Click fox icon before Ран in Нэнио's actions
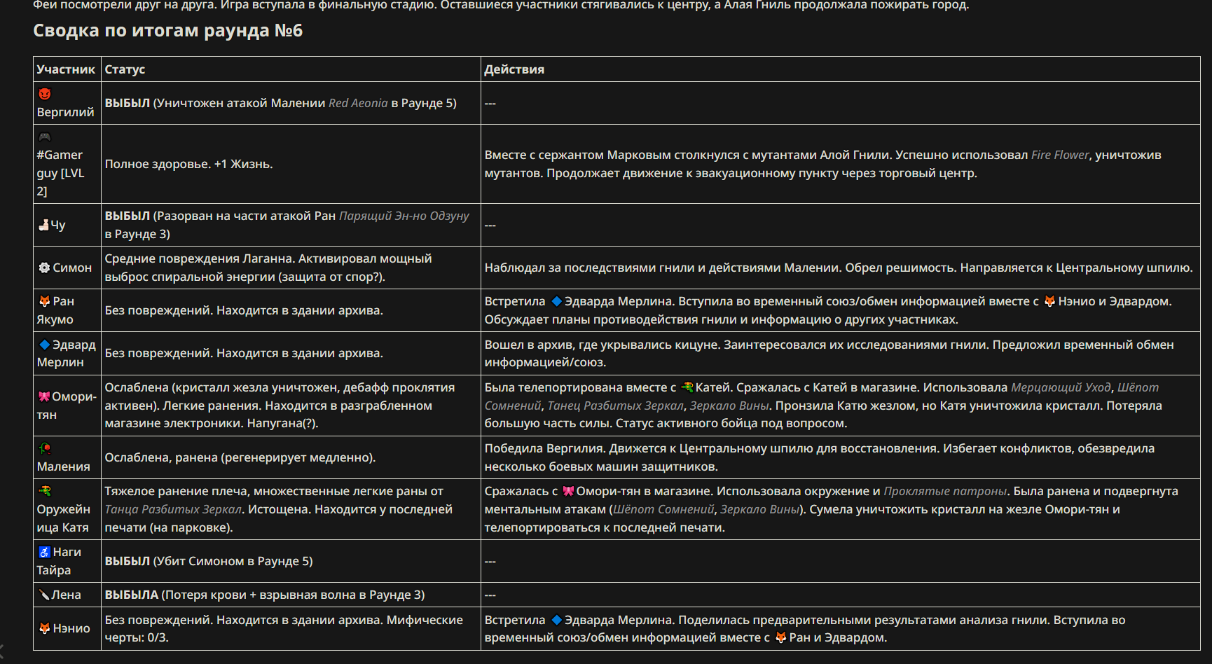1212x664 pixels. point(780,637)
